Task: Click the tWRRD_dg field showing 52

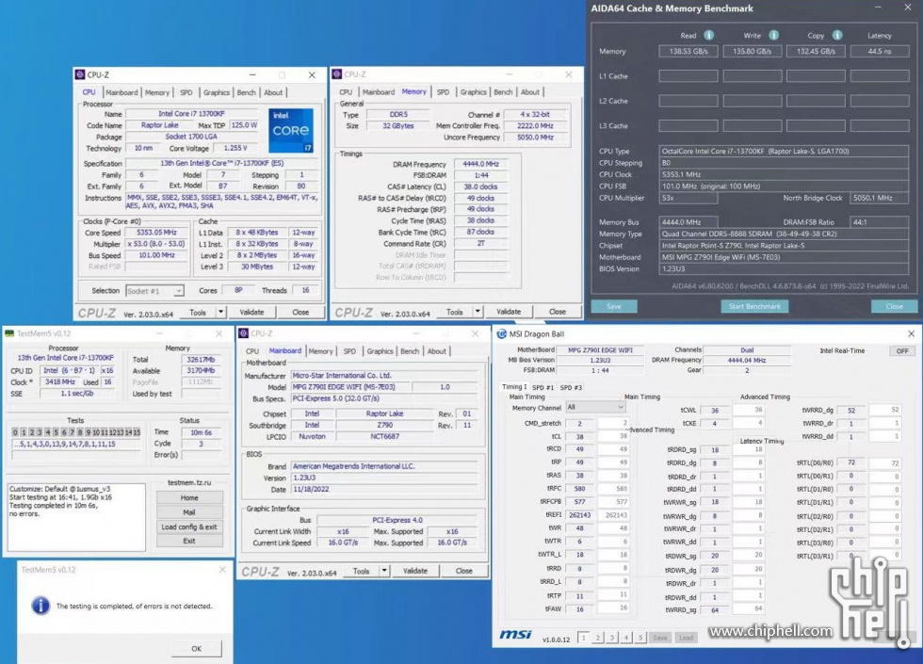Action: pos(851,411)
